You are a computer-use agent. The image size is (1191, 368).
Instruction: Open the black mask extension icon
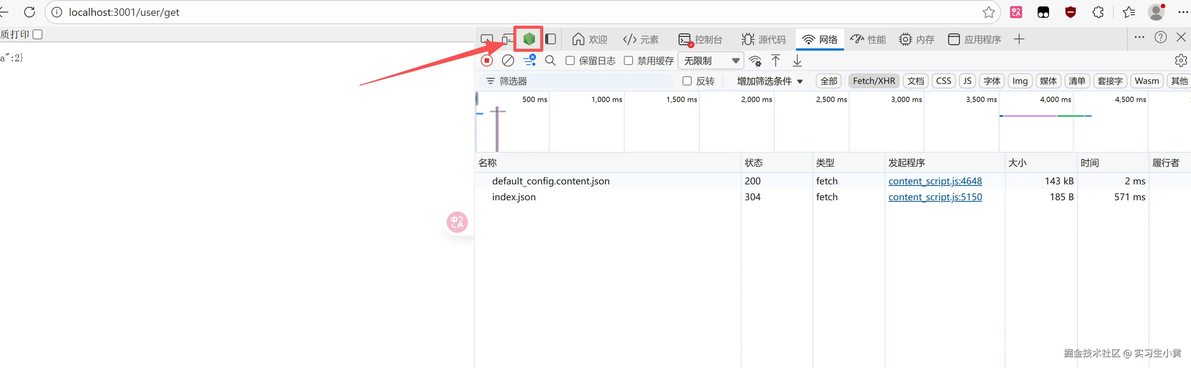pyautogui.click(x=1043, y=12)
